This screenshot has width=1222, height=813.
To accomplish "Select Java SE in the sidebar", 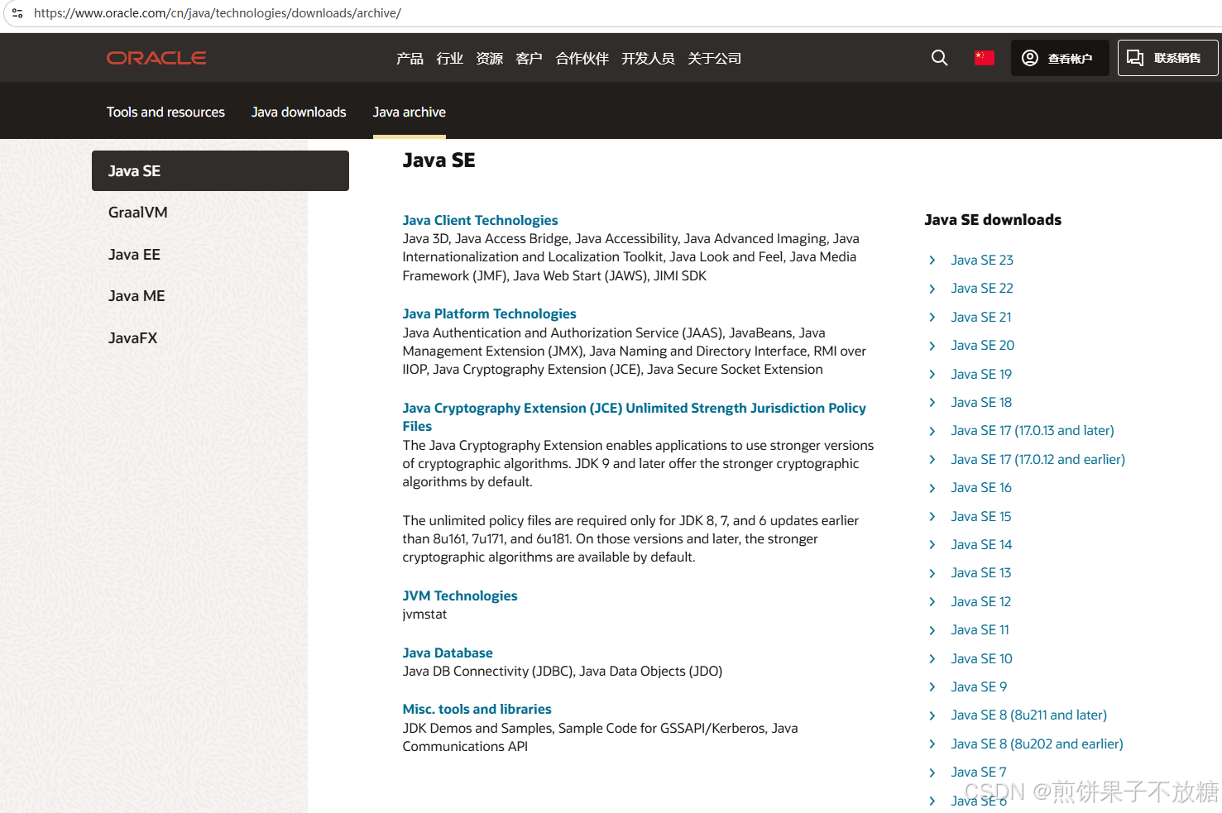I will click(x=220, y=170).
